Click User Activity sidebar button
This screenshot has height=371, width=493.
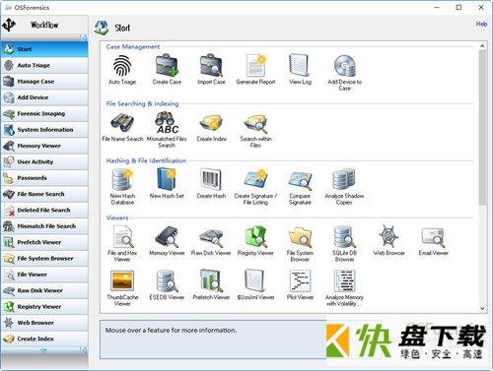(44, 161)
